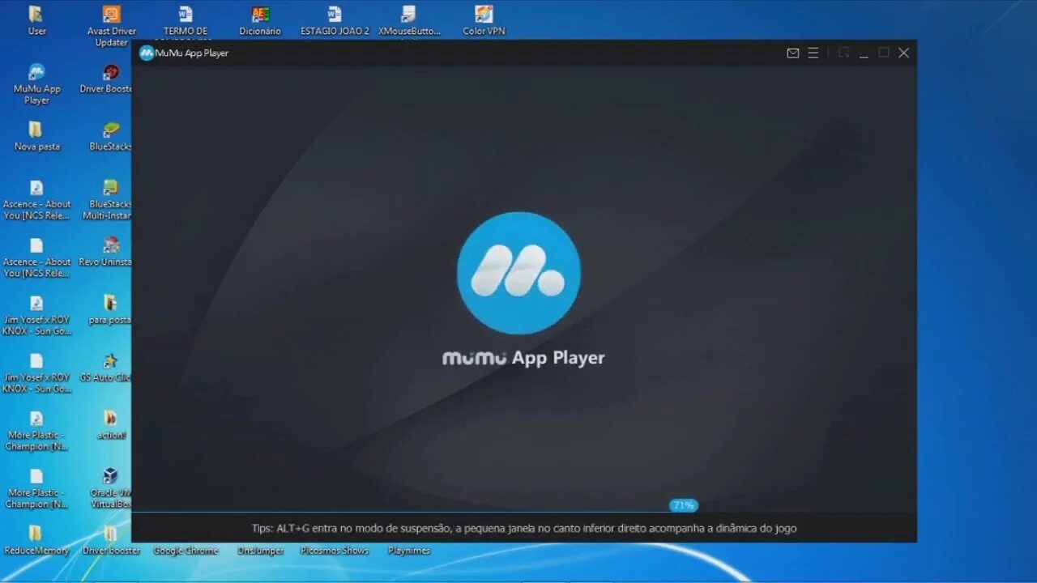Viewport: 1037px width, 583px height.
Task: Click the ALT+G tips text
Action: coord(524,528)
